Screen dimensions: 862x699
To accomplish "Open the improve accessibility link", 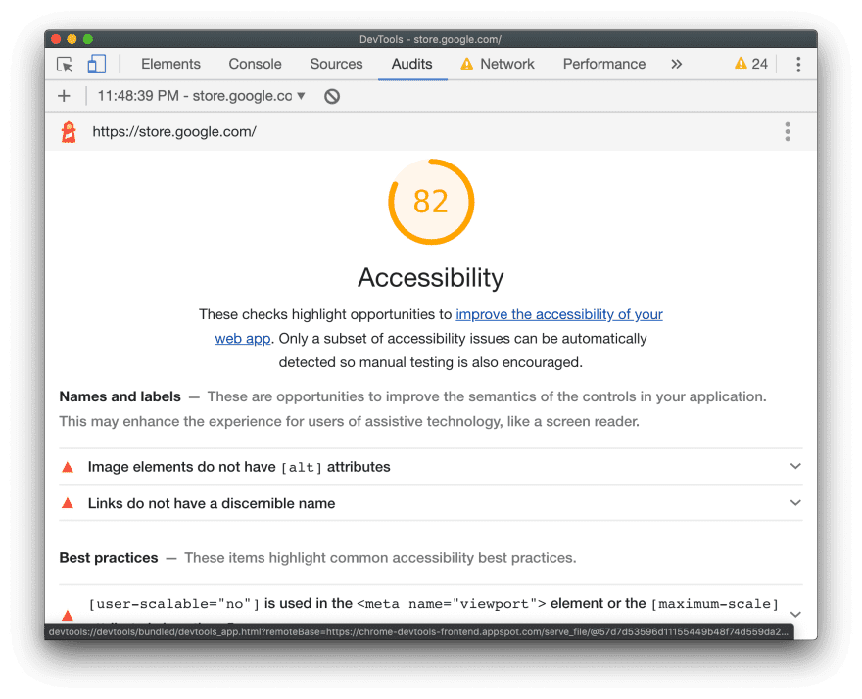I will coord(559,314).
